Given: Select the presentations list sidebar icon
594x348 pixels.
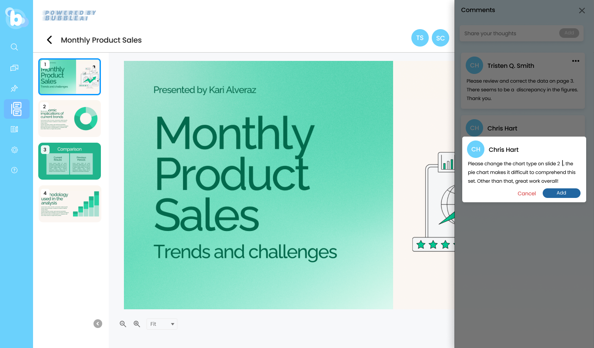Looking at the screenshot, I should [x=17, y=109].
